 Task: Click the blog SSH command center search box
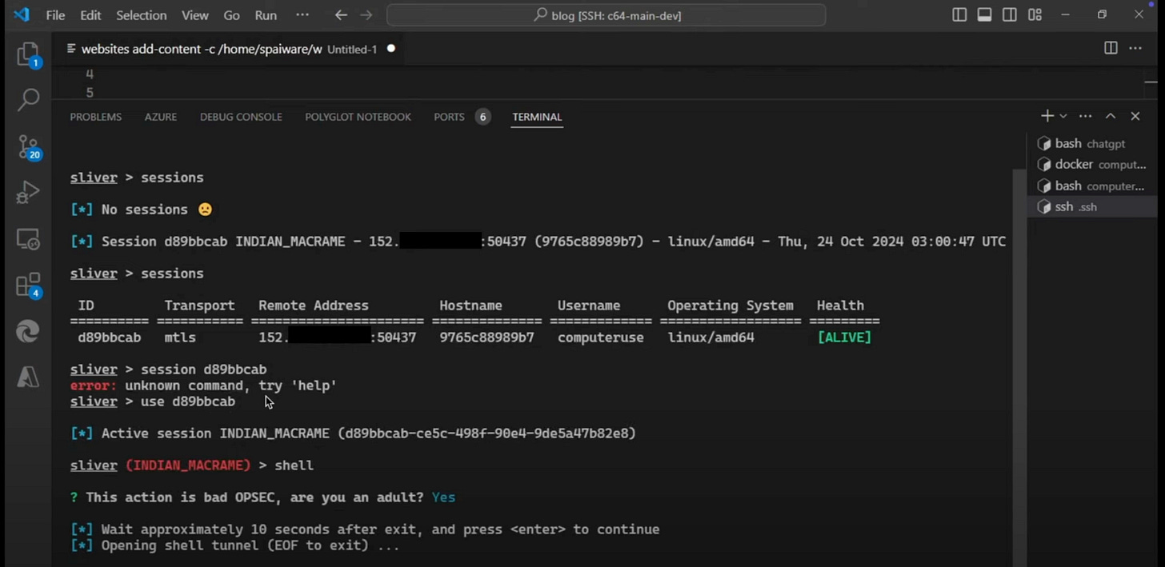coord(606,15)
